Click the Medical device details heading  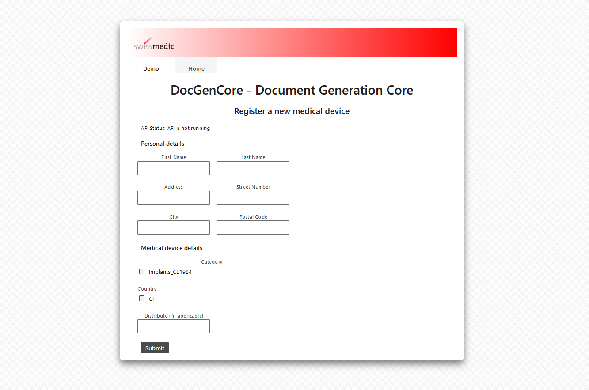point(172,248)
